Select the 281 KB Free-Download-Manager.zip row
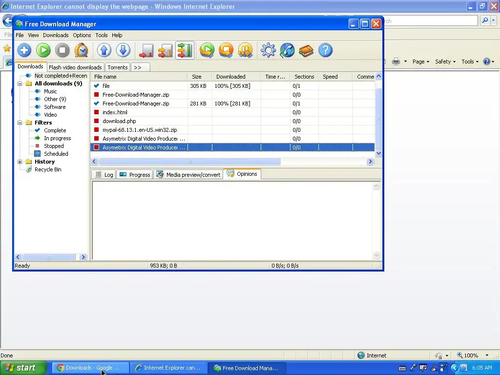Viewport: 500px width, 375px height. [x=232, y=104]
